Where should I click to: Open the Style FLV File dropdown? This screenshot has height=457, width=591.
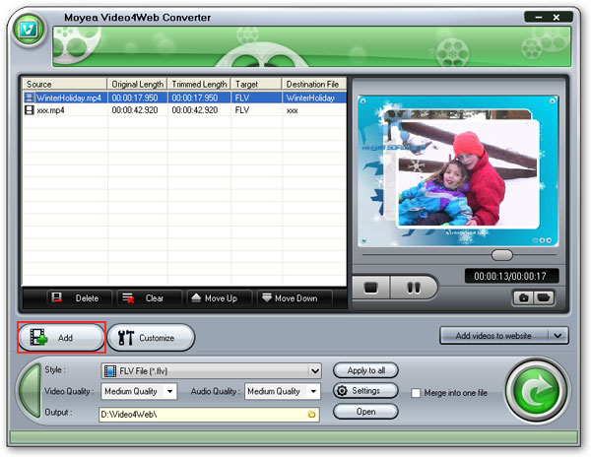(x=212, y=371)
